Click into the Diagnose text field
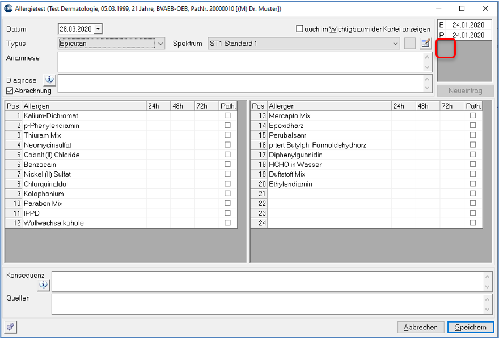The height and width of the screenshot is (339, 499). pos(241,84)
